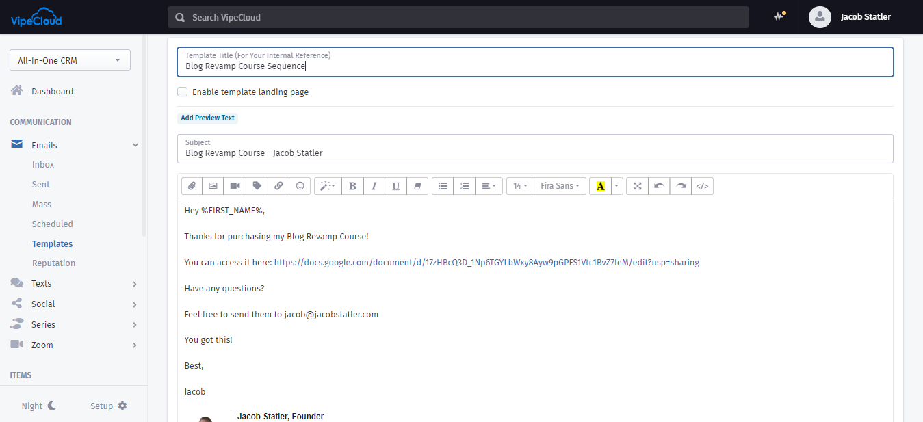Toggle fullscreen editor mode

pos(637,186)
